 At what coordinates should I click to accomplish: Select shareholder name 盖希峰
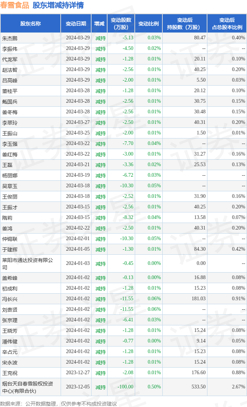10,278
